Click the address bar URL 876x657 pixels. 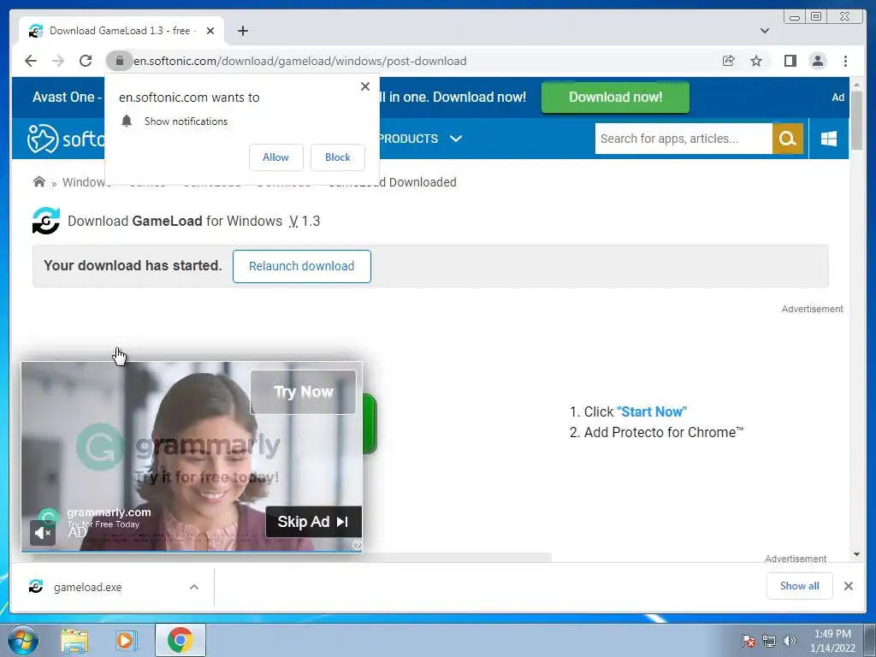300,61
